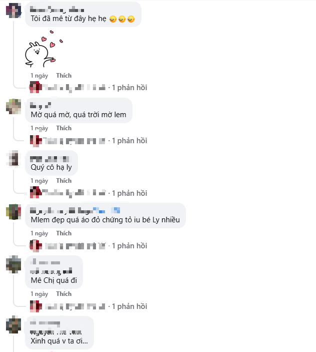
Task: Open avatar beside 'Mê Chị quá đi' comment
Action: pyautogui.click(x=13, y=264)
